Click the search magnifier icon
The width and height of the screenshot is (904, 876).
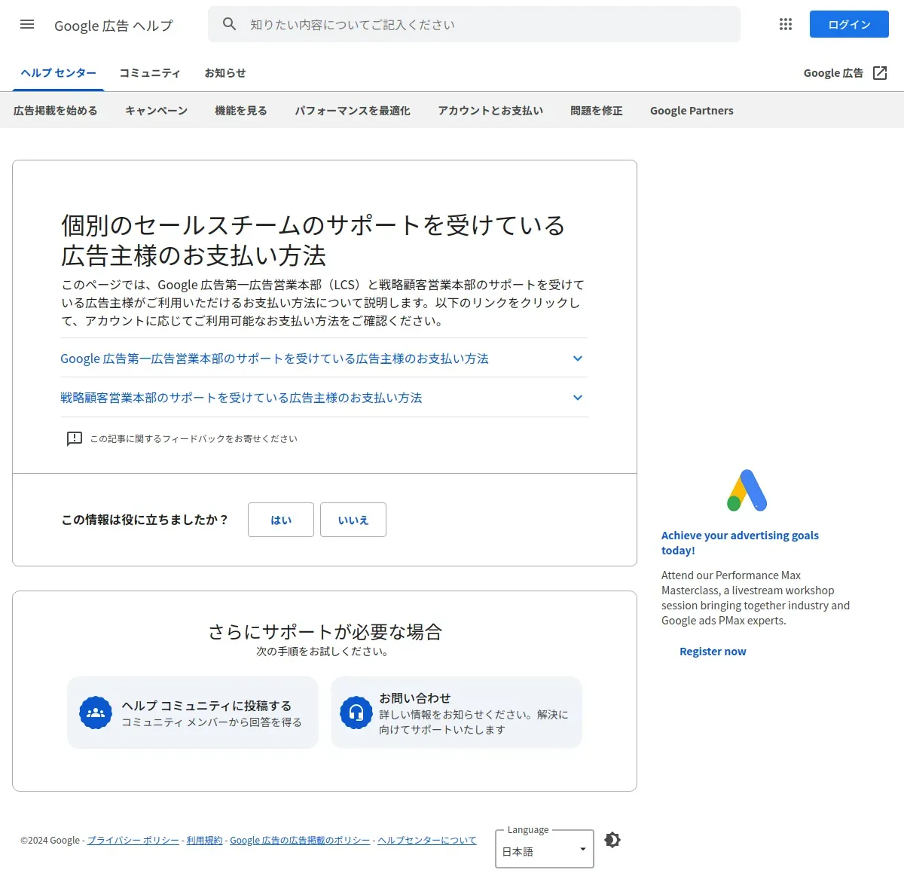click(x=230, y=24)
